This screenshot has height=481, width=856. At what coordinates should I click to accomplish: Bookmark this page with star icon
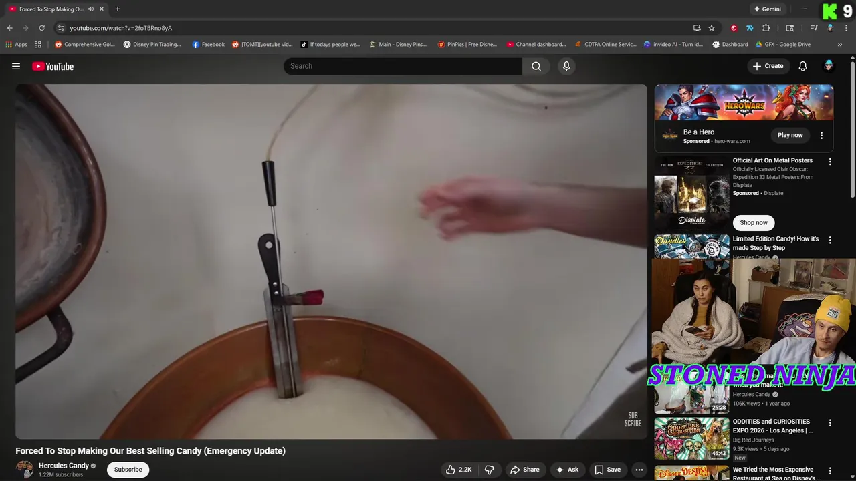tap(712, 28)
